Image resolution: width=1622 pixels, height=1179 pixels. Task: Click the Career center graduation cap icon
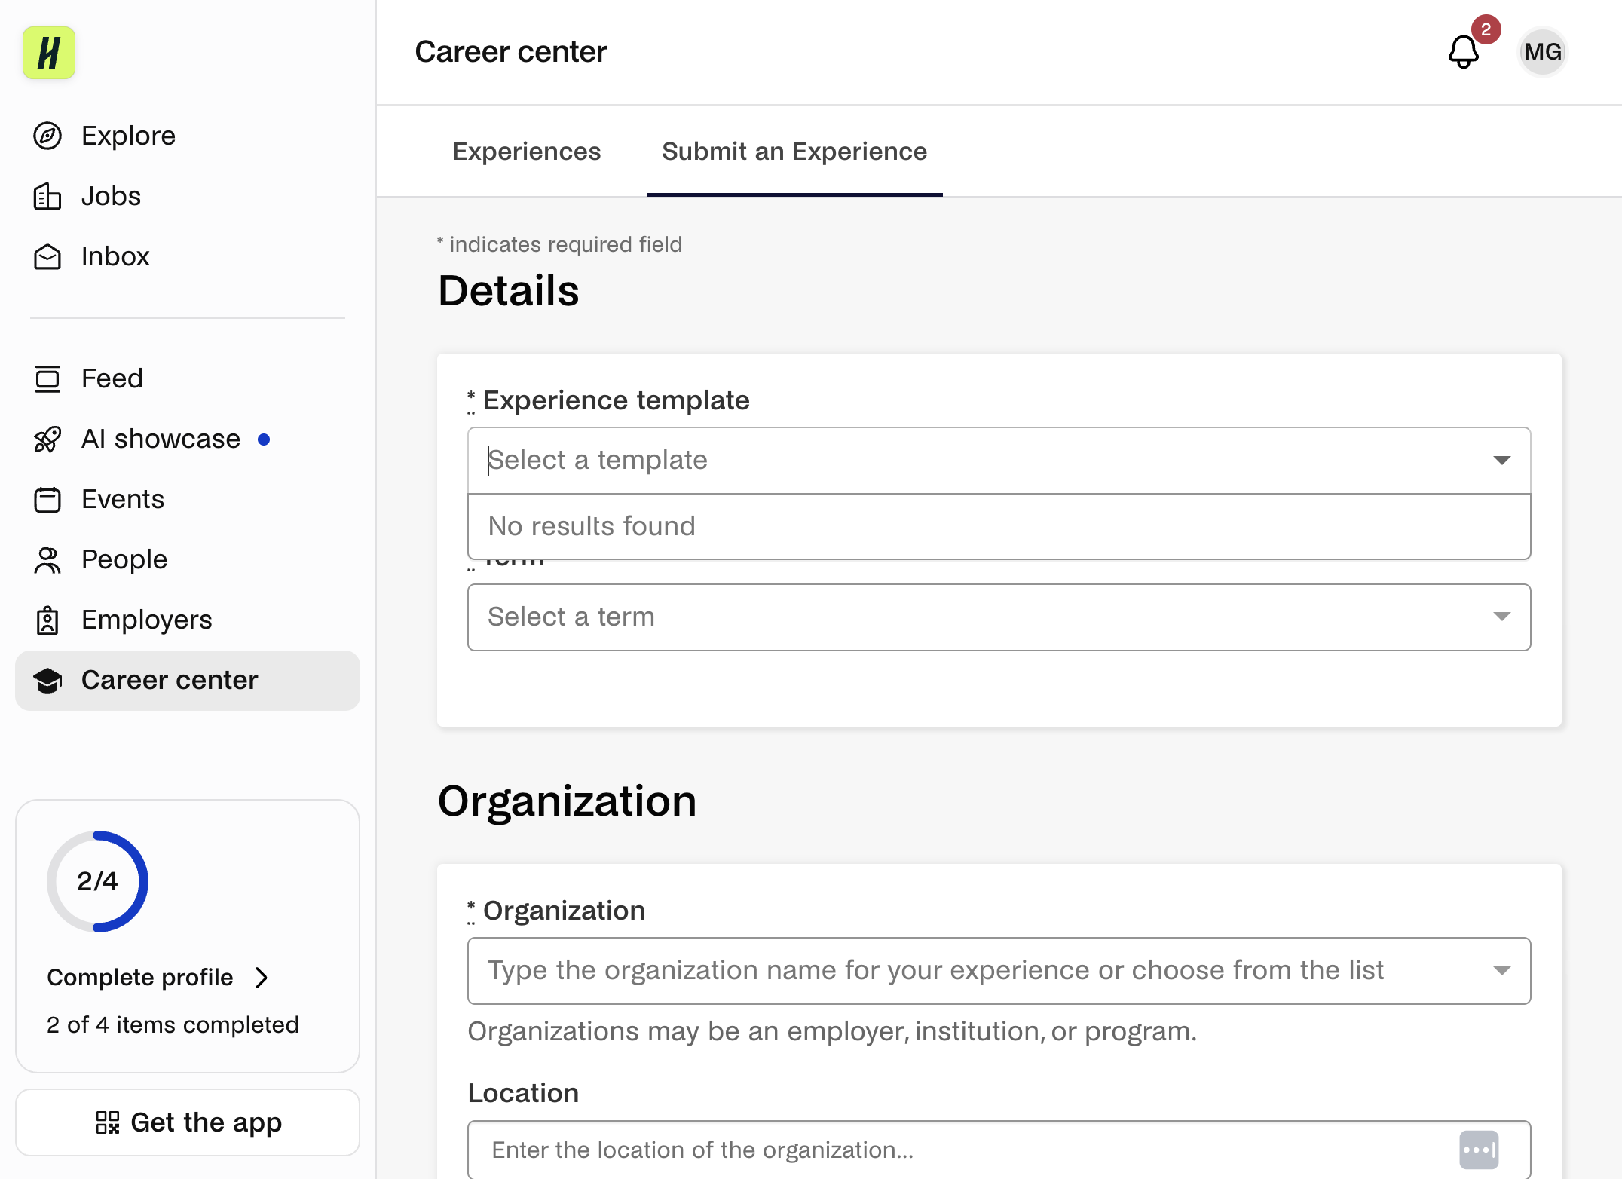click(x=47, y=680)
